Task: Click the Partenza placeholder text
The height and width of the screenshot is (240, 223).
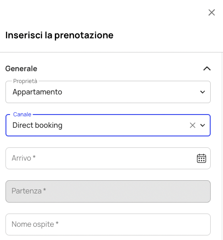Action: click(x=29, y=191)
